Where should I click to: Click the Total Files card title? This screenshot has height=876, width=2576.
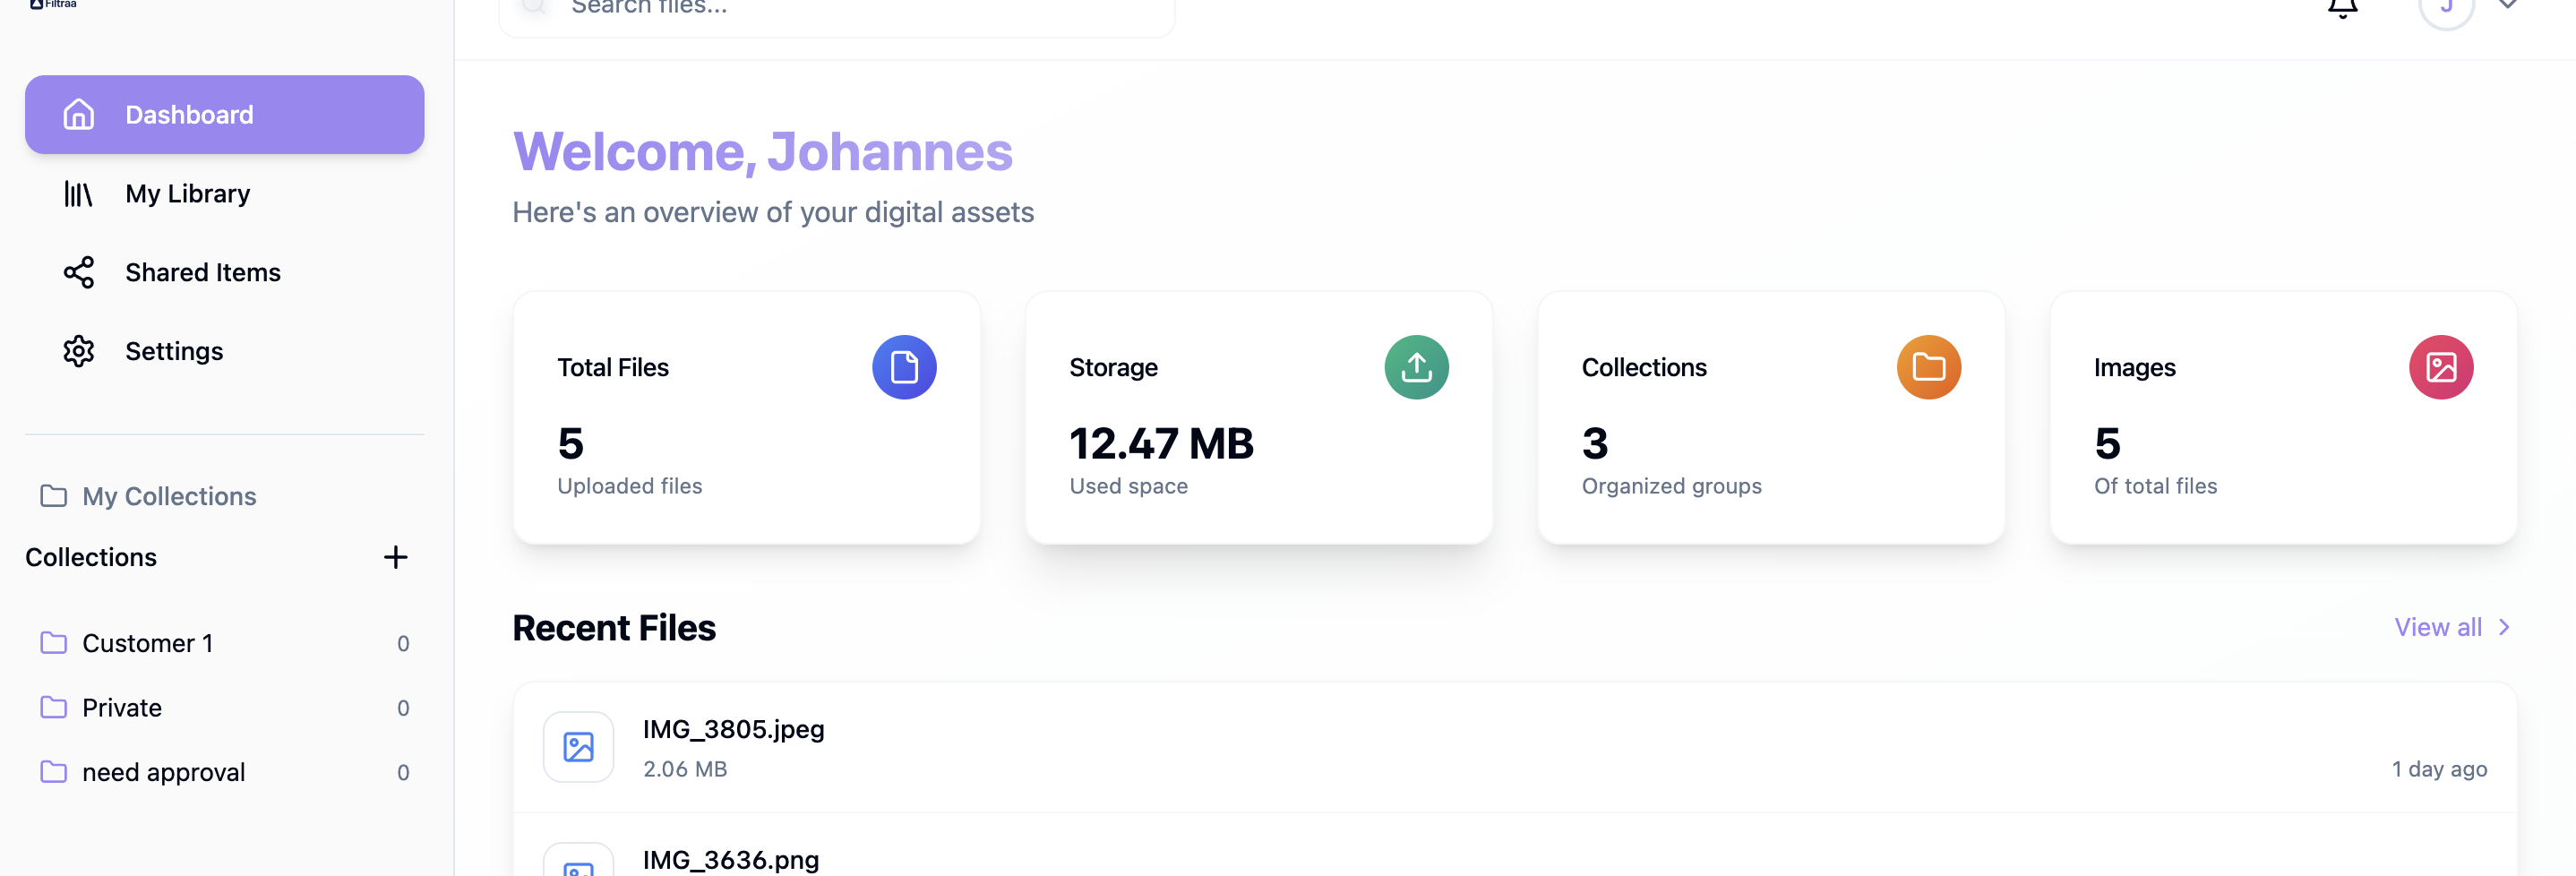pos(613,367)
